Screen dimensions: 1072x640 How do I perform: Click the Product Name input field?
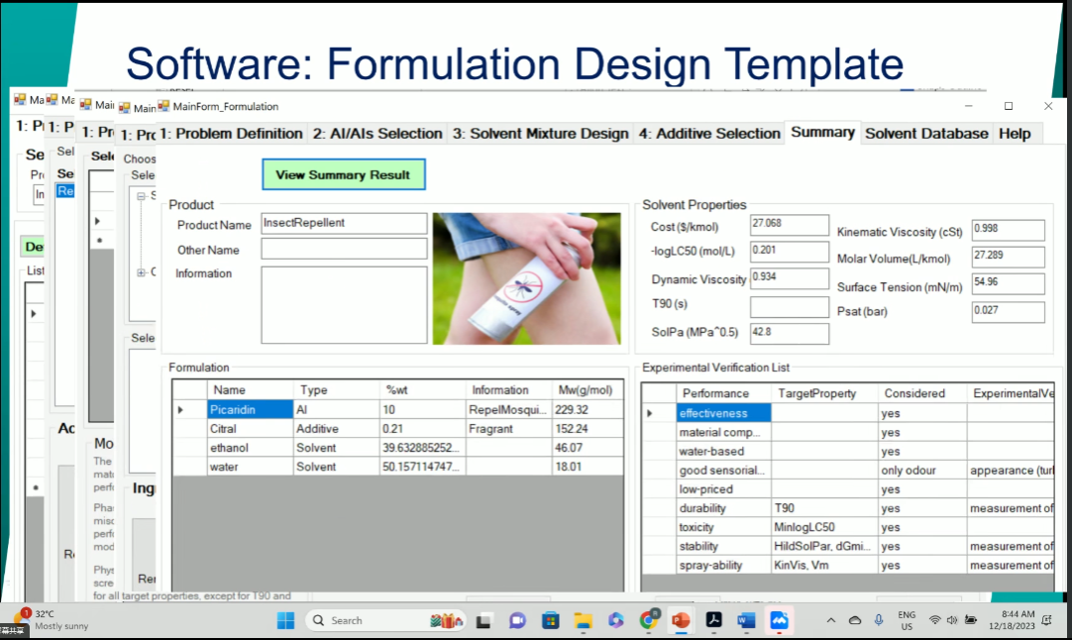(344, 224)
